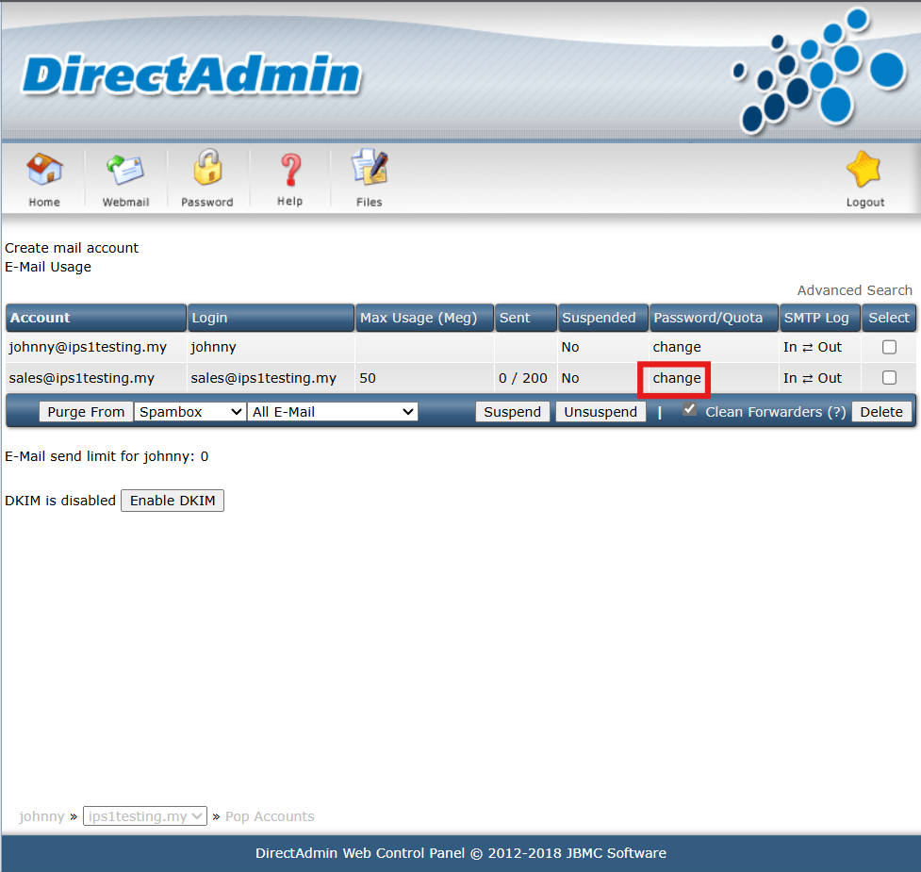Image resolution: width=921 pixels, height=872 pixels.
Task: Select the sales@ips1testing.my account checkbox
Action: pos(889,378)
